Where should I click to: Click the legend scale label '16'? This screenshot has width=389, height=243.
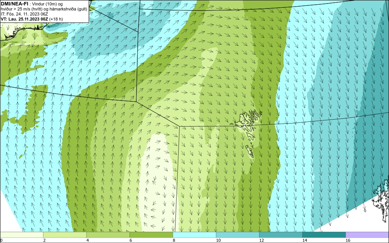coord(348,240)
